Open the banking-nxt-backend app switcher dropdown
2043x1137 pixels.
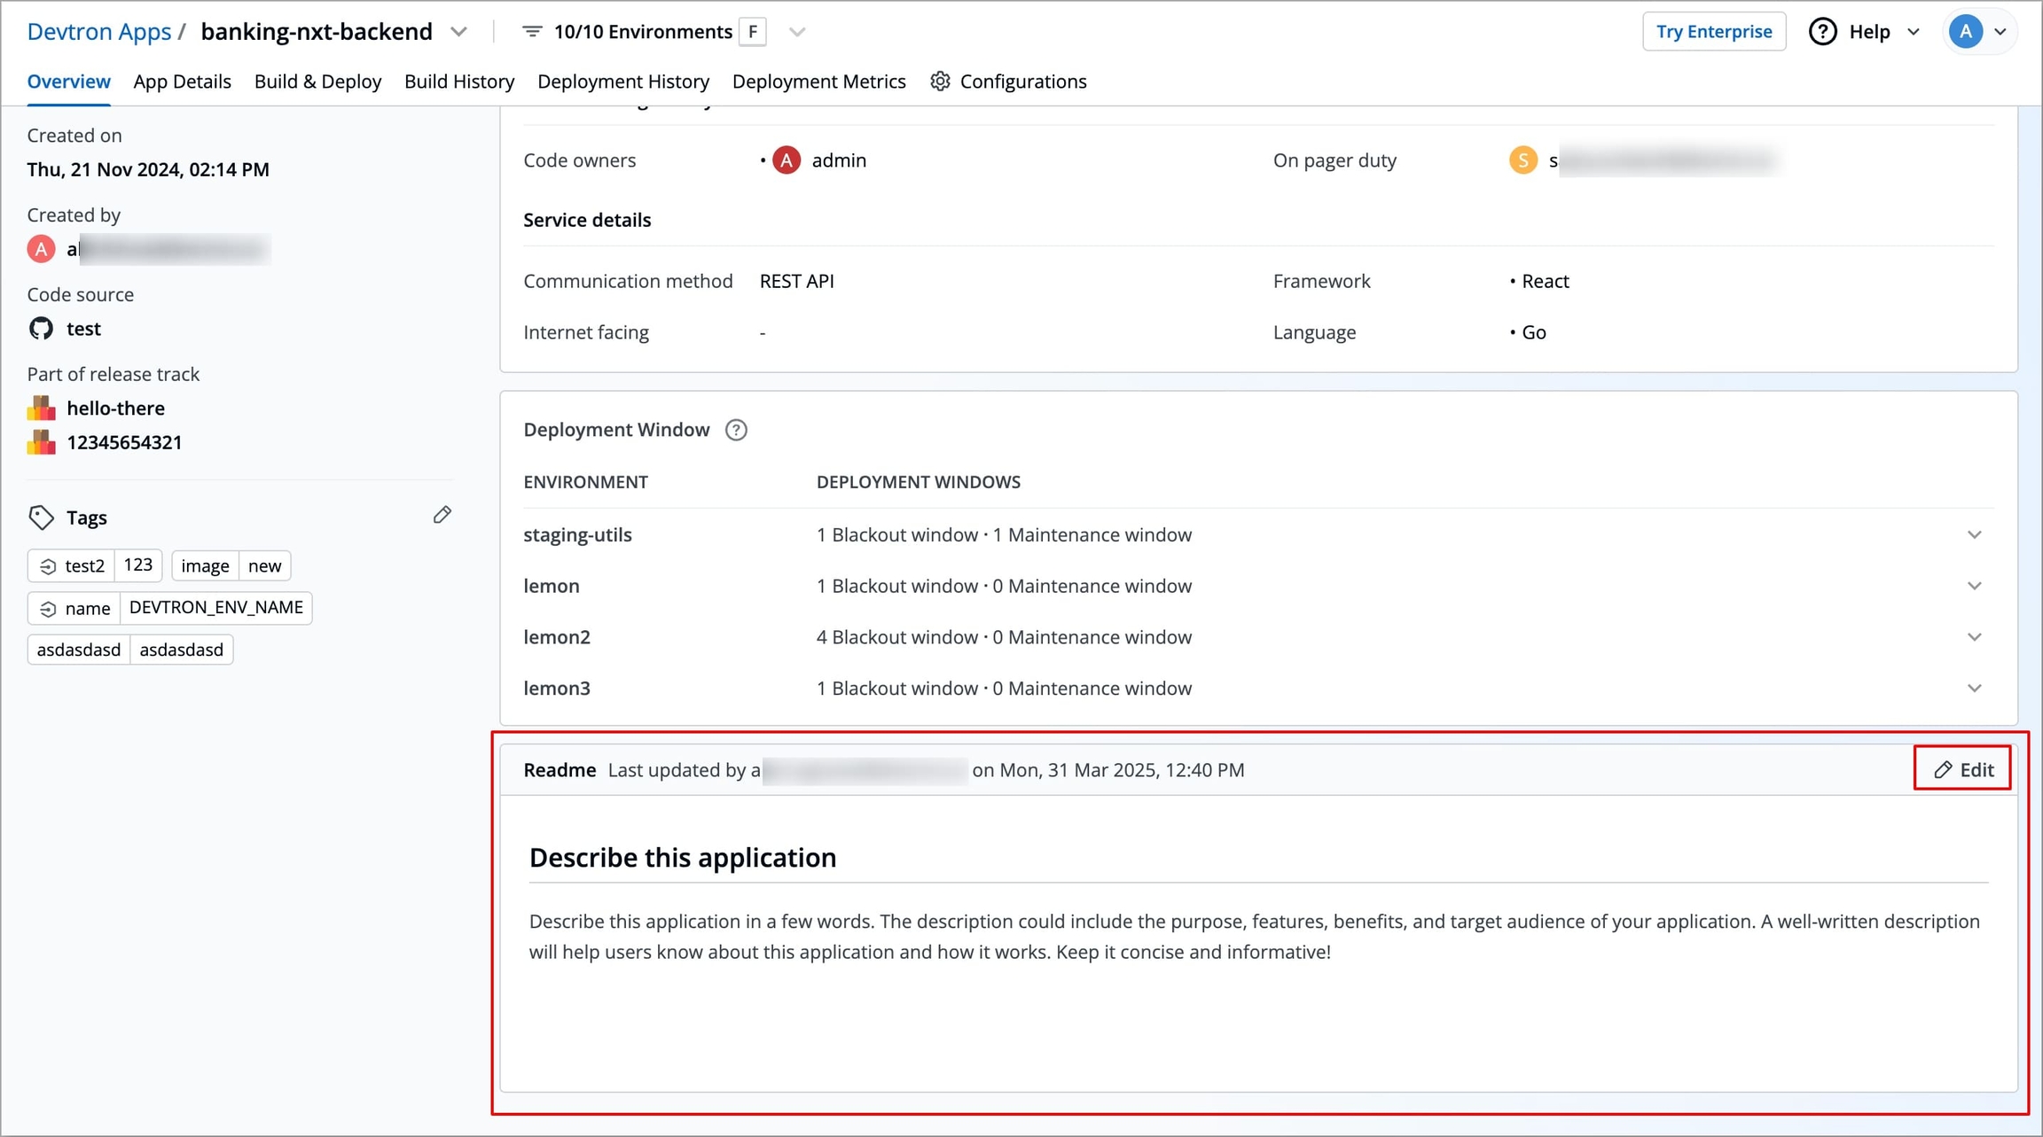point(458,32)
